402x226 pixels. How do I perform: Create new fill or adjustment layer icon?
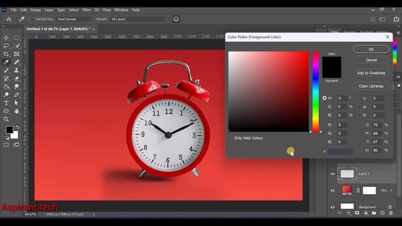[366, 213]
